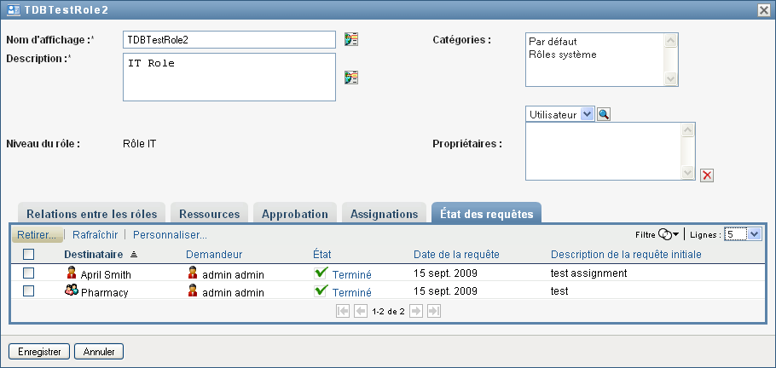This screenshot has height=368, width=776.
Task: Close the TDBTestRole2 dialog
Action: [x=763, y=9]
